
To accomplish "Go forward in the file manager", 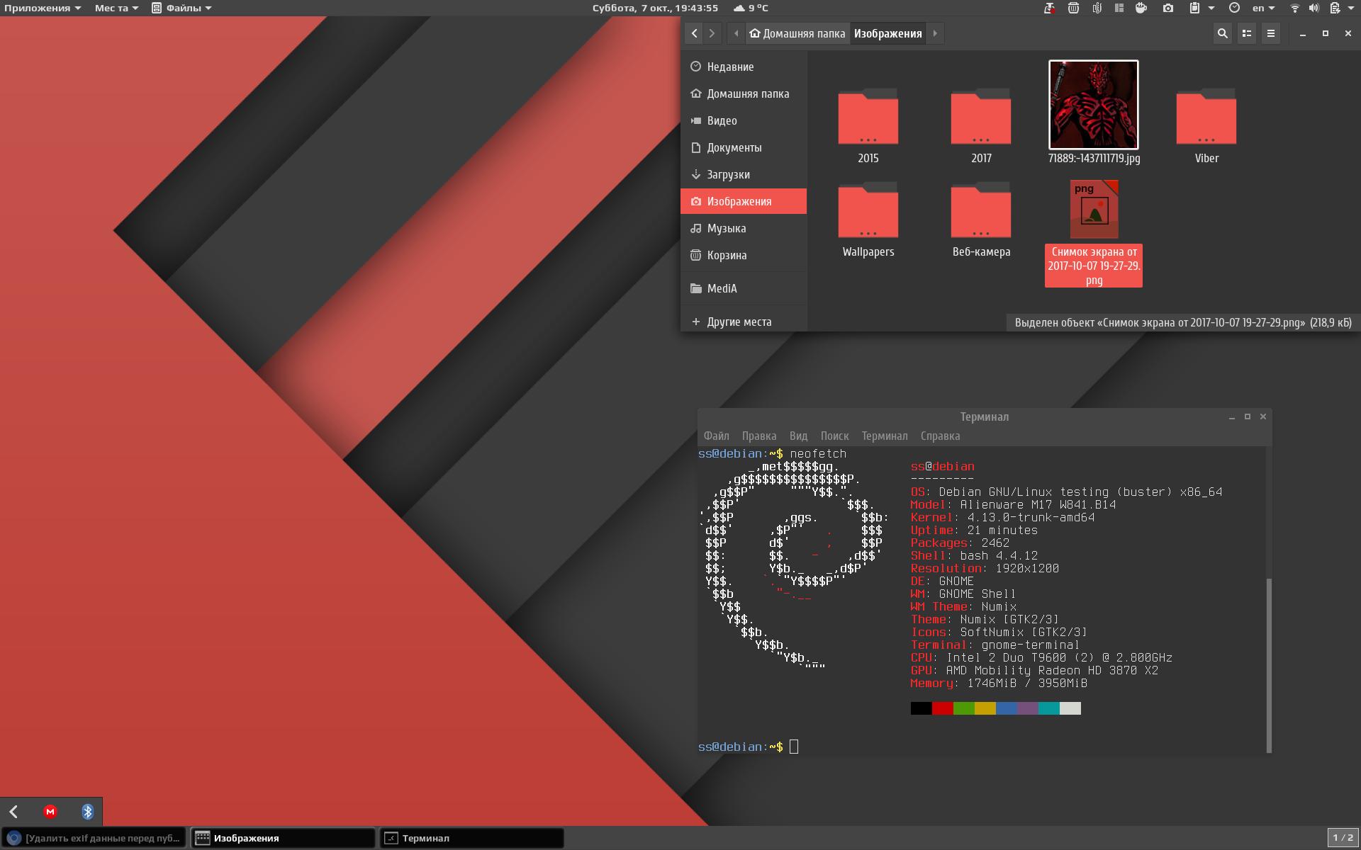I will pos(712,33).
